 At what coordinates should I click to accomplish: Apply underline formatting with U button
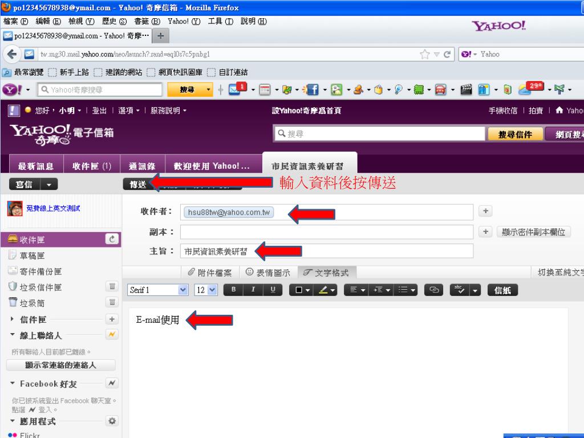273,290
